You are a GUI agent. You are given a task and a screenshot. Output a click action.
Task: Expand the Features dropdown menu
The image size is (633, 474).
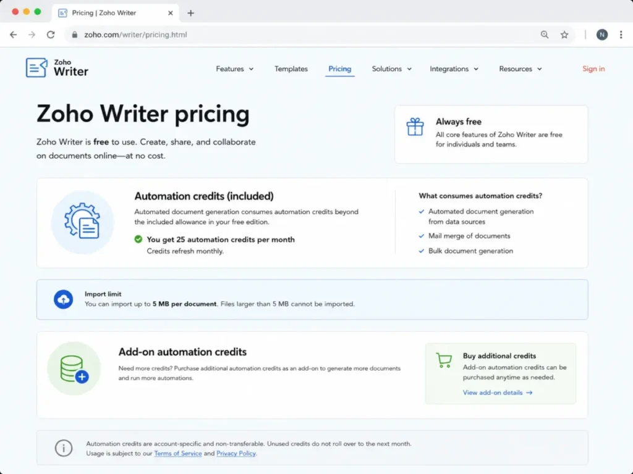(x=234, y=69)
